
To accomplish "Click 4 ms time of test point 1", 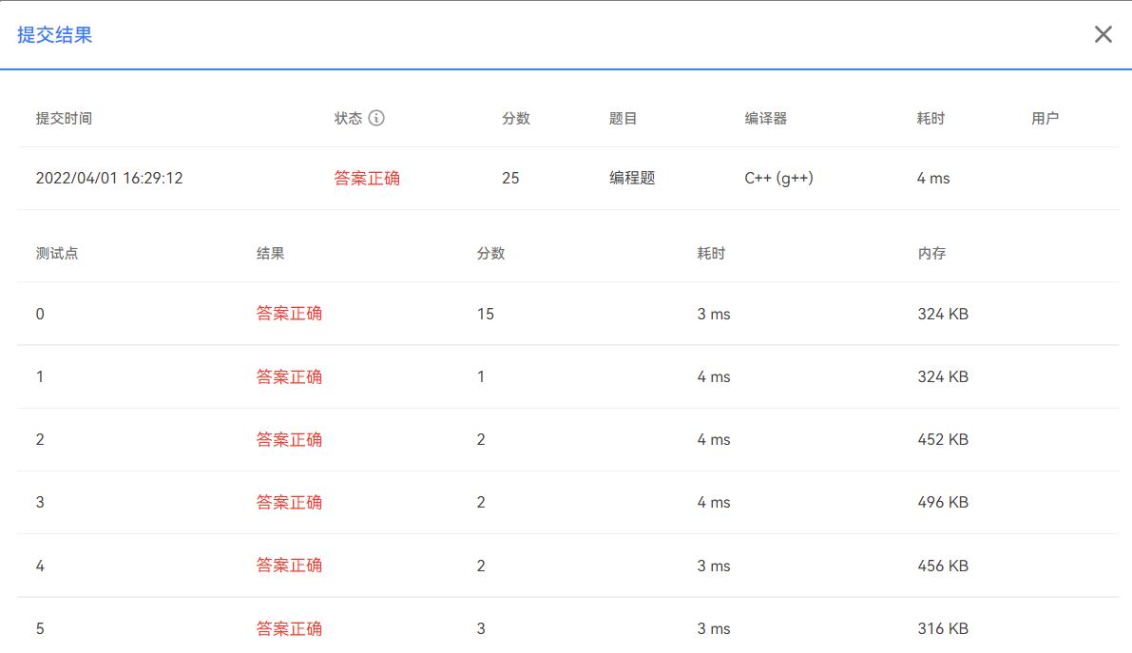I will (x=713, y=377).
